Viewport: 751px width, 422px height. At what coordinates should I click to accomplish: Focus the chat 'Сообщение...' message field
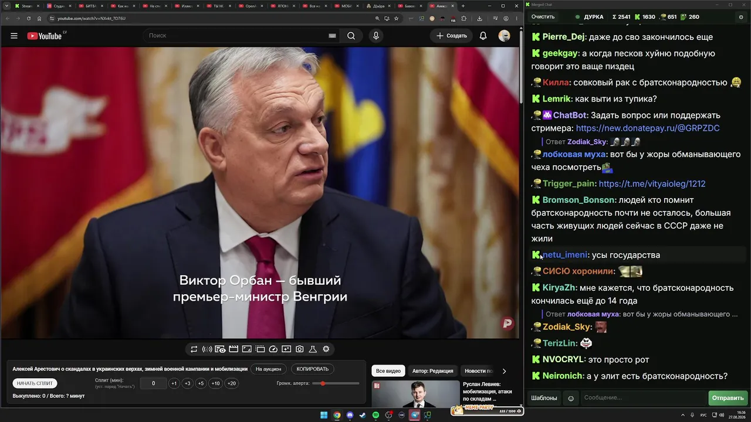(644, 398)
